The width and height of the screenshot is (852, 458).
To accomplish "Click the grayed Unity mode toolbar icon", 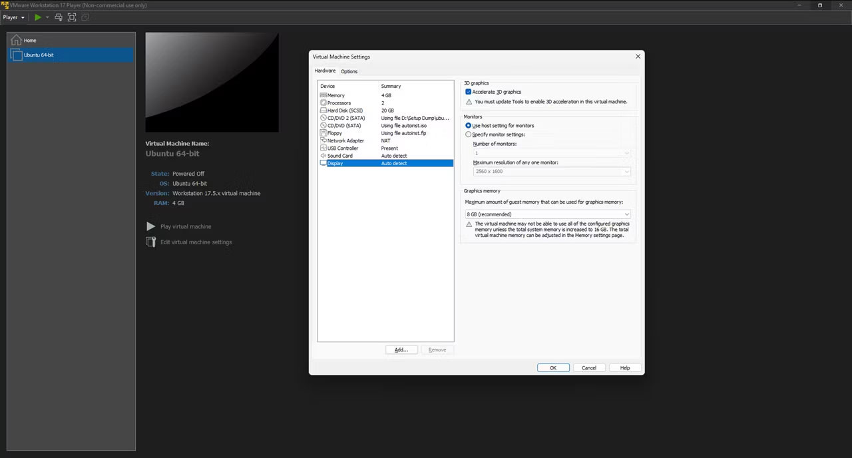I will (x=85, y=17).
